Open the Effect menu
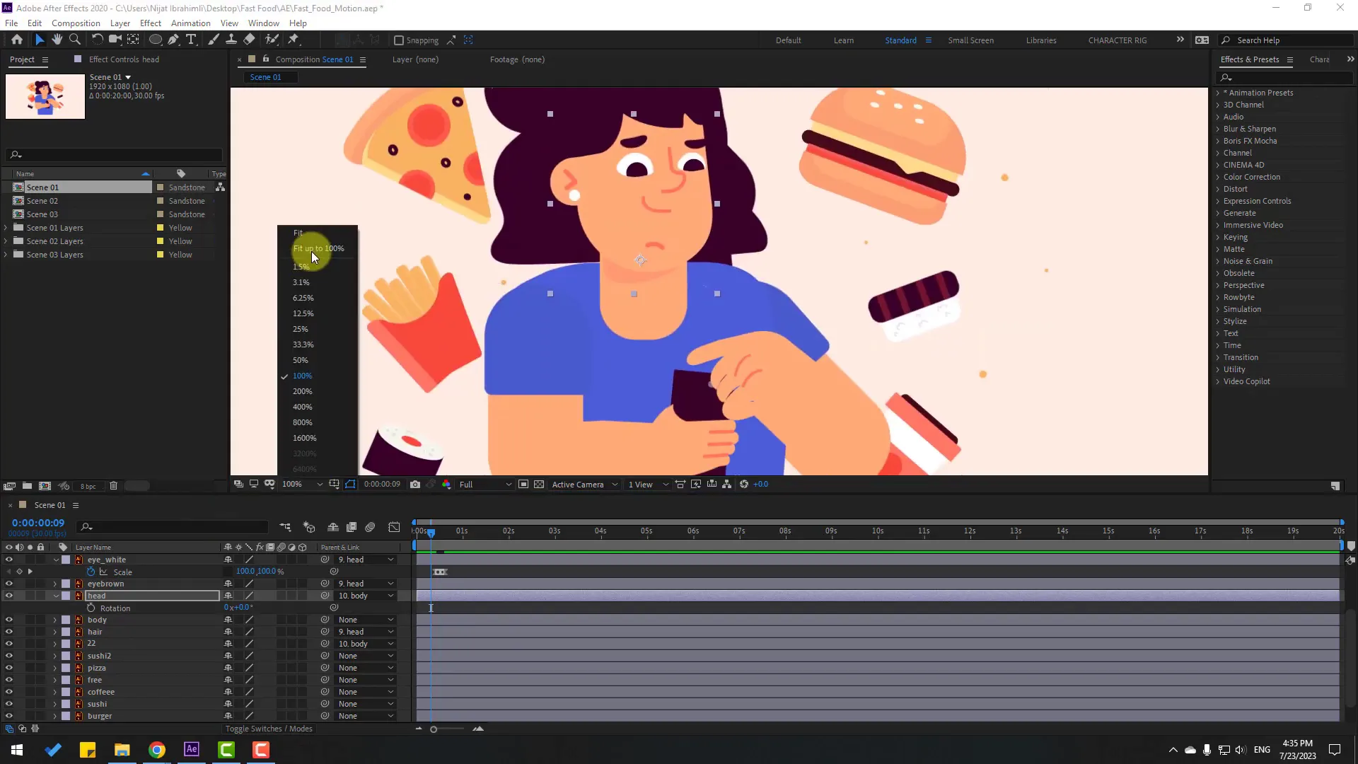The image size is (1358, 764). (150, 23)
